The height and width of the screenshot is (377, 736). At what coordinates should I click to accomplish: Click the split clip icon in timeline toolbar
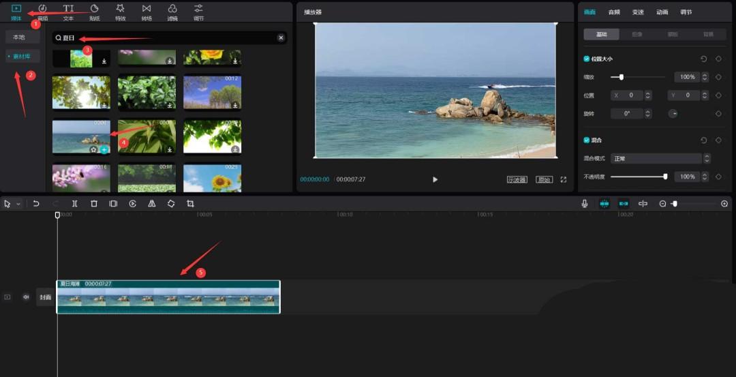click(75, 204)
